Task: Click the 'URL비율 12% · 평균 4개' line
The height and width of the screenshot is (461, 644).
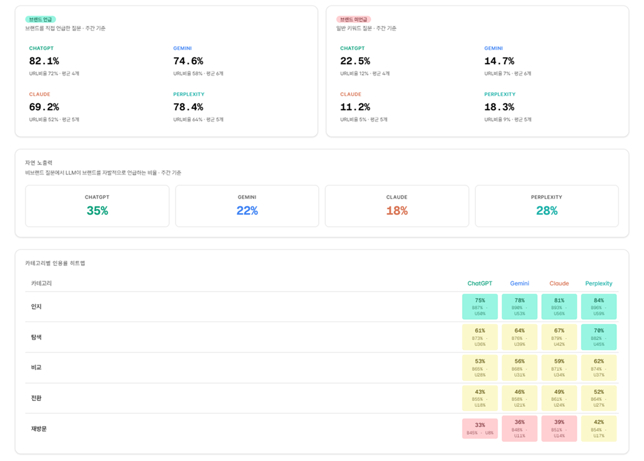Action: point(365,74)
